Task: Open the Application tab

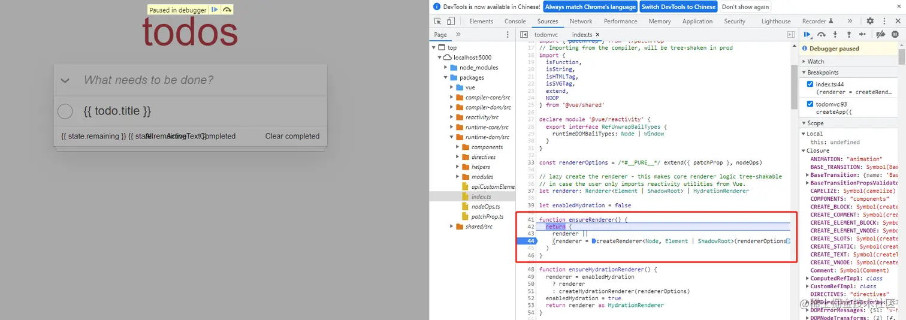Action: (x=697, y=21)
